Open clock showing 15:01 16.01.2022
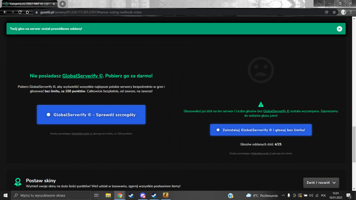 coord(336,195)
